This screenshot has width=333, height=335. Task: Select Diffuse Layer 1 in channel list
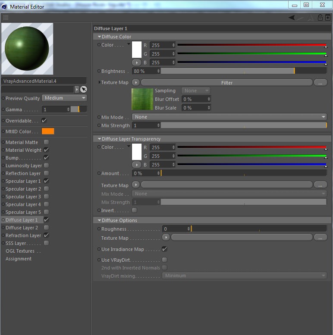(x=22, y=220)
